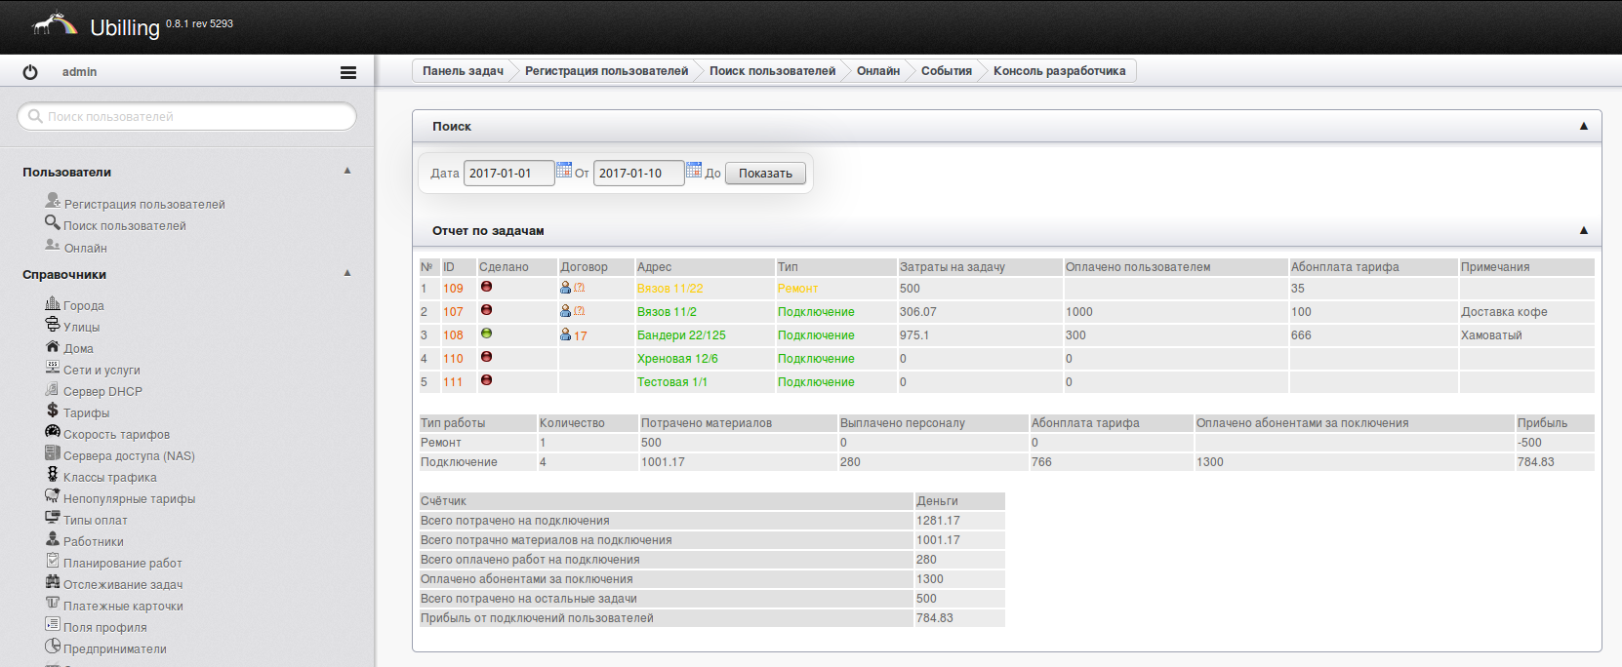Click the power logout icon beside admin
Screen dimensions: 1622x667
coord(30,72)
